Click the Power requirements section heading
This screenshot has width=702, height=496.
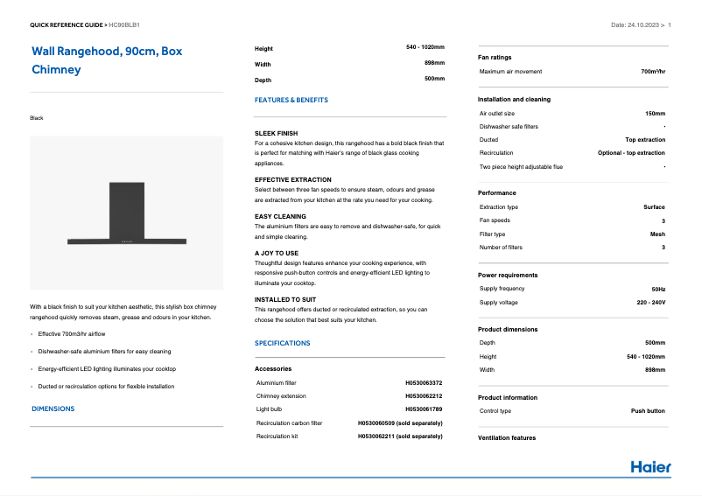click(x=508, y=275)
